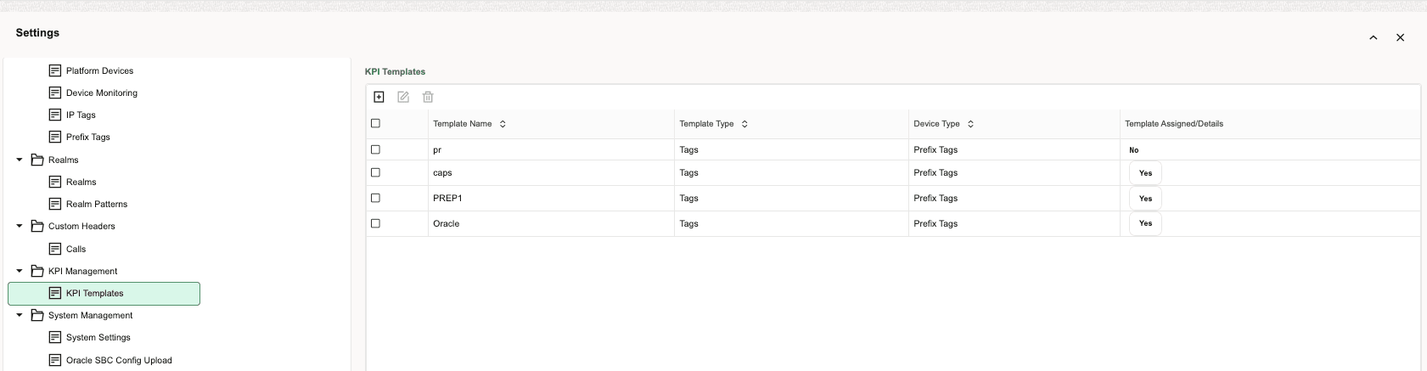Click the Custom Headers folder icon
Viewport: 1427px width, 371px height.
pos(37,226)
